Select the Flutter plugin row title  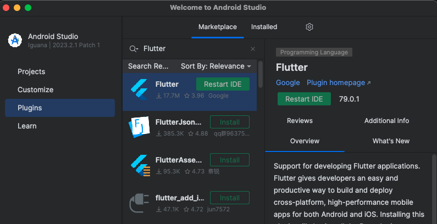coord(167,85)
